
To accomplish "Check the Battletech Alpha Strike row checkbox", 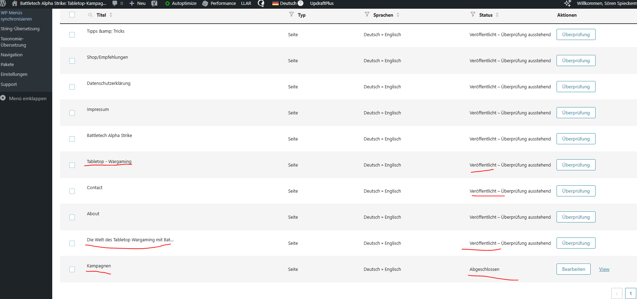I will [x=72, y=139].
